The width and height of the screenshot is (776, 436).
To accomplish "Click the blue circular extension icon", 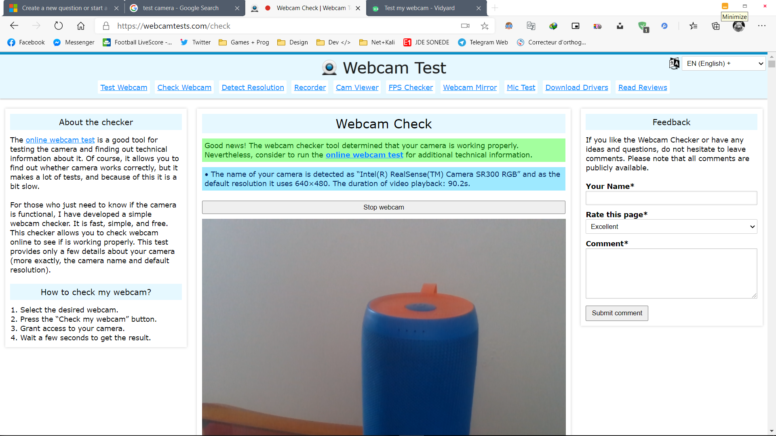I will 664,26.
